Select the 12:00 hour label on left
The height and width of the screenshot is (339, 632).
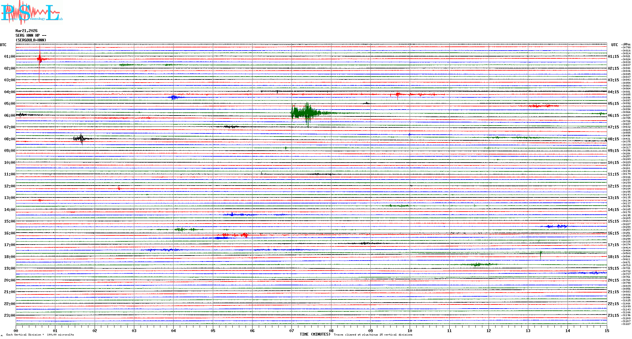tap(9, 186)
